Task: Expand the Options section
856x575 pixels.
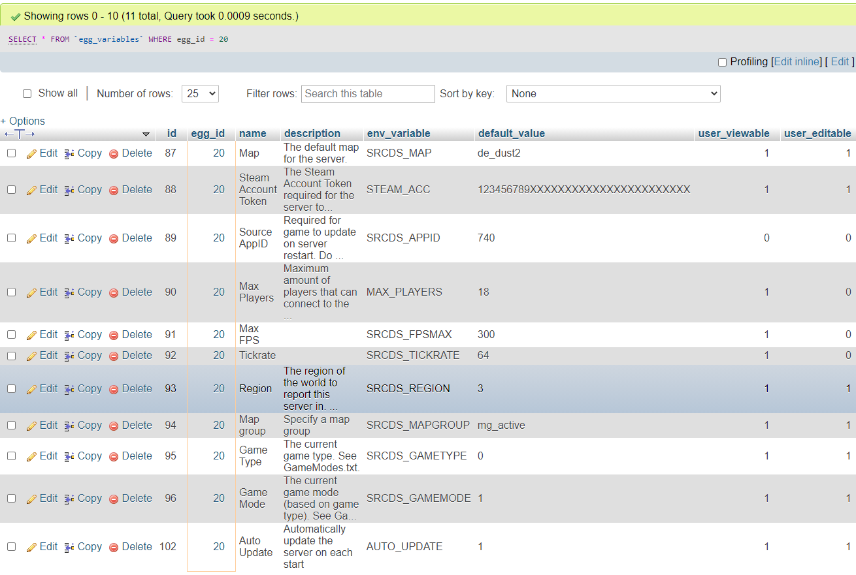Action: (x=23, y=121)
